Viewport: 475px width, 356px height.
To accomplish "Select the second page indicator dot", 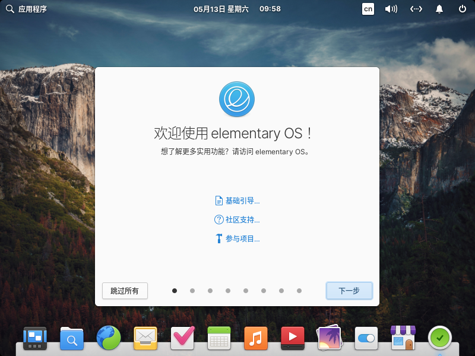I will [x=192, y=291].
